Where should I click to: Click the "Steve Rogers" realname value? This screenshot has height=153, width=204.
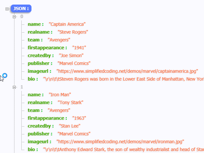[72, 32]
